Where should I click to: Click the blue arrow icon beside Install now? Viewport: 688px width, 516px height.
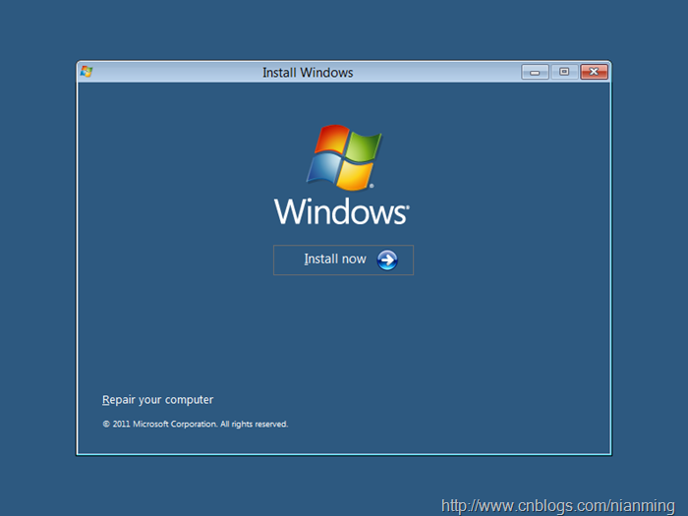(387, 260)
